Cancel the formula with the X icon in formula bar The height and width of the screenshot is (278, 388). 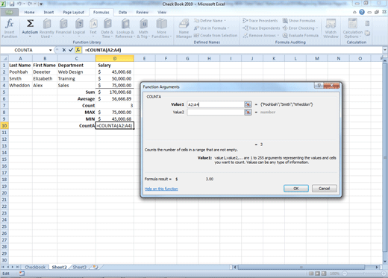(x=64, y=50)
